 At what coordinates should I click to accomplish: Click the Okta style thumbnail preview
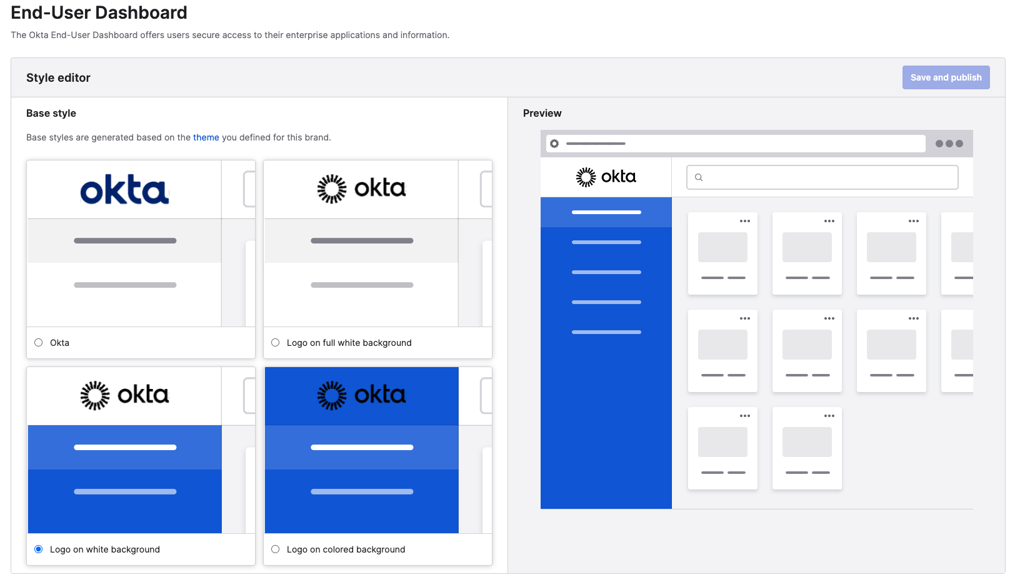141,243
